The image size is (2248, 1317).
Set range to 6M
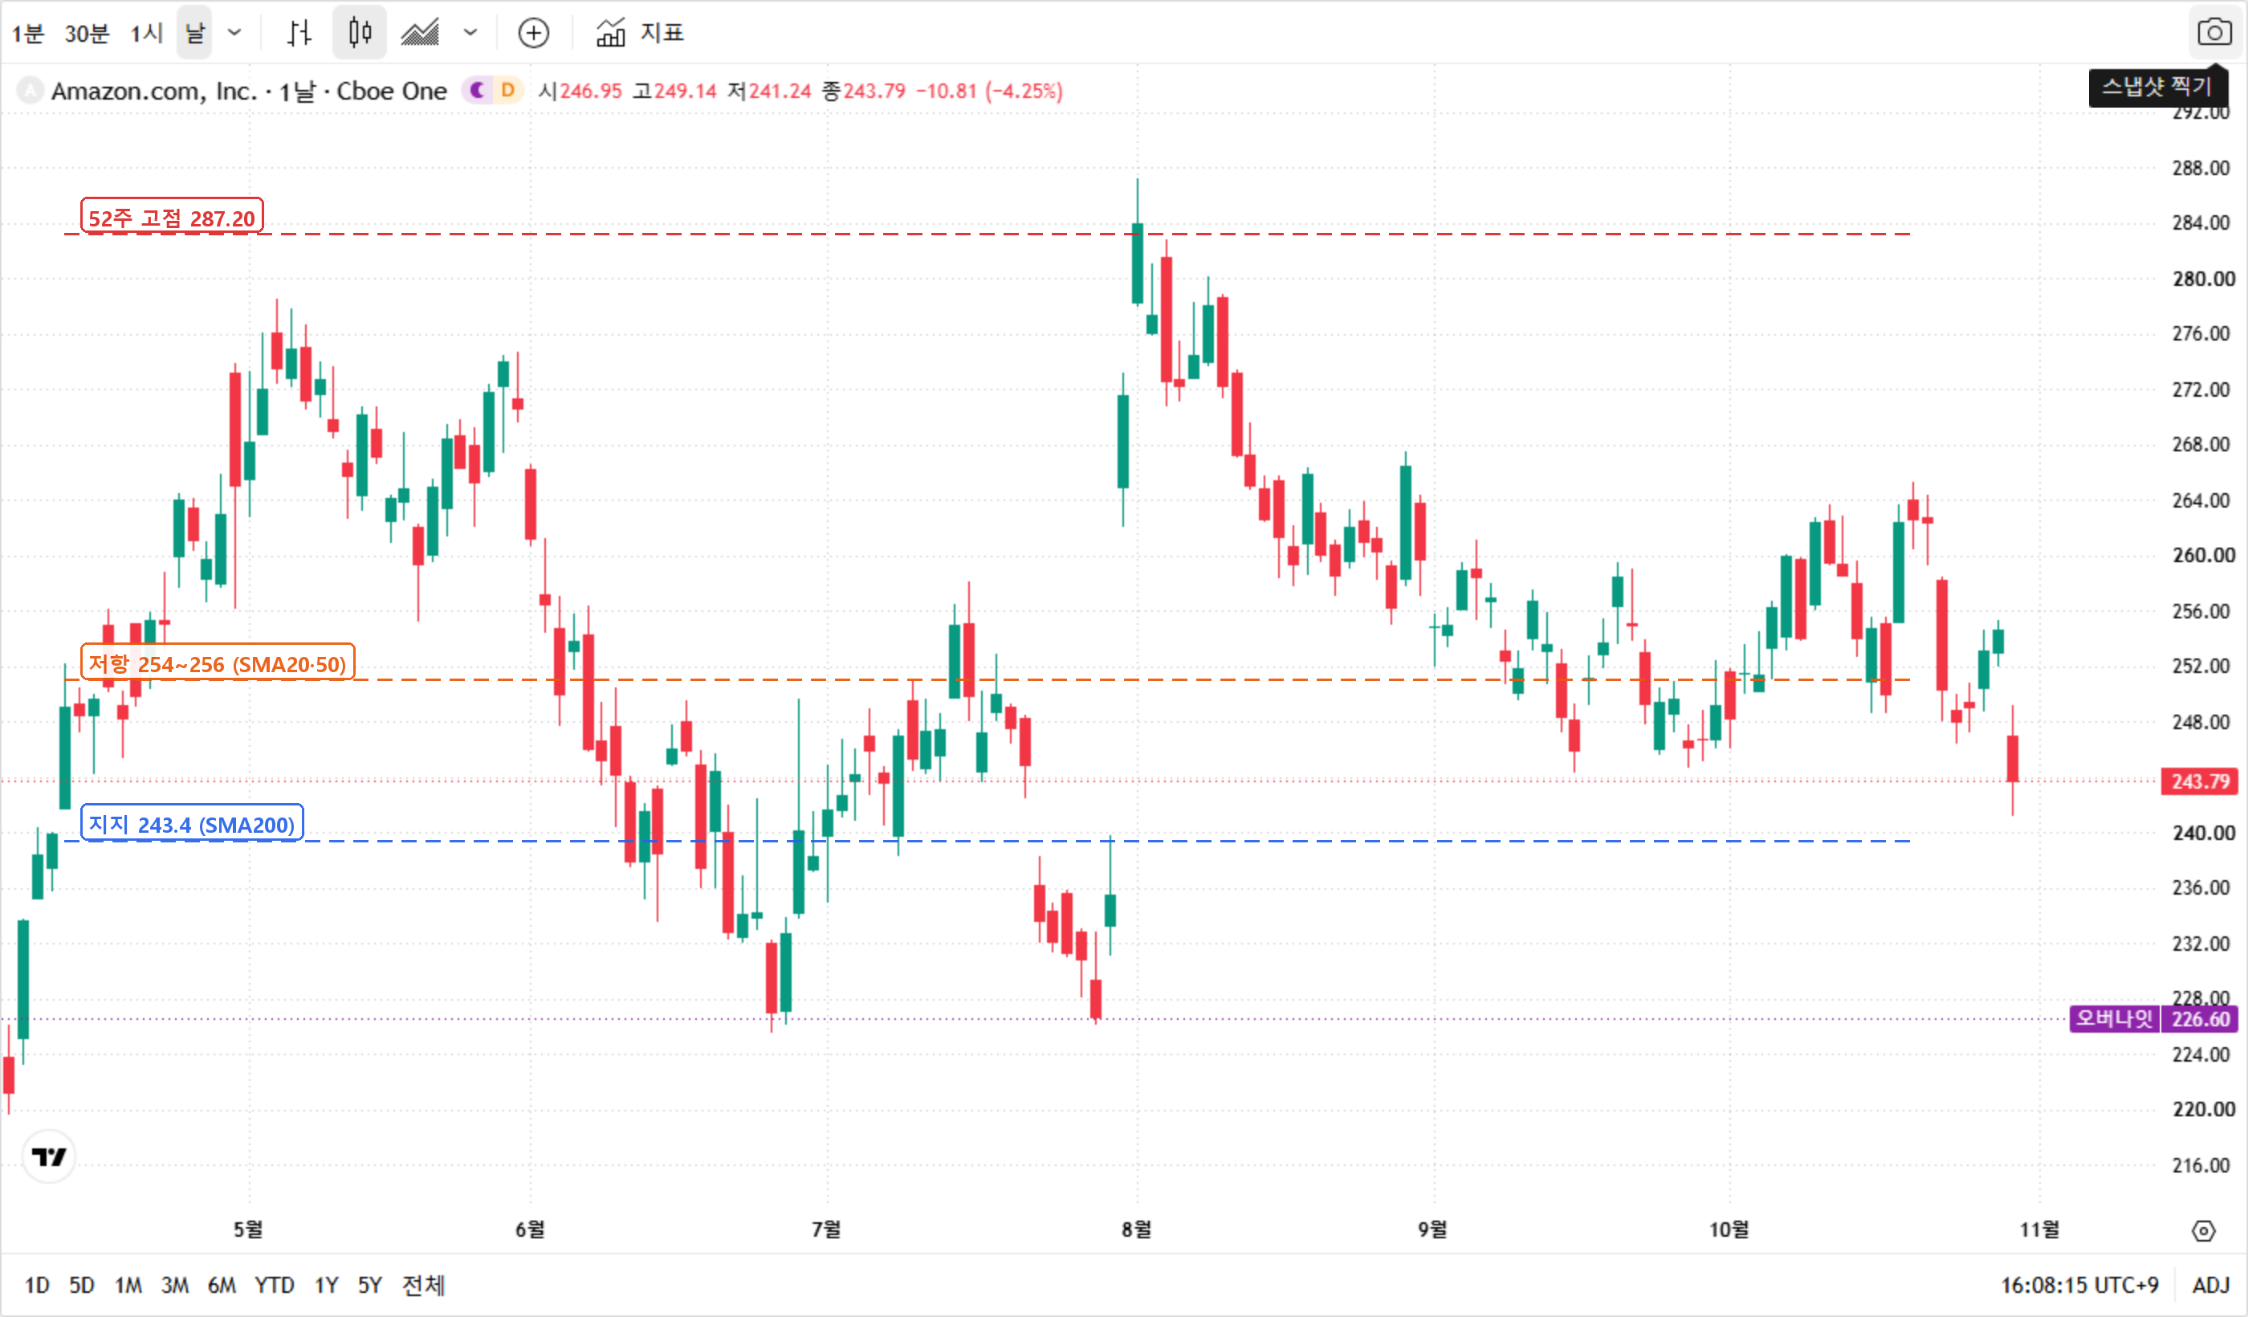tap(222, 1286)
